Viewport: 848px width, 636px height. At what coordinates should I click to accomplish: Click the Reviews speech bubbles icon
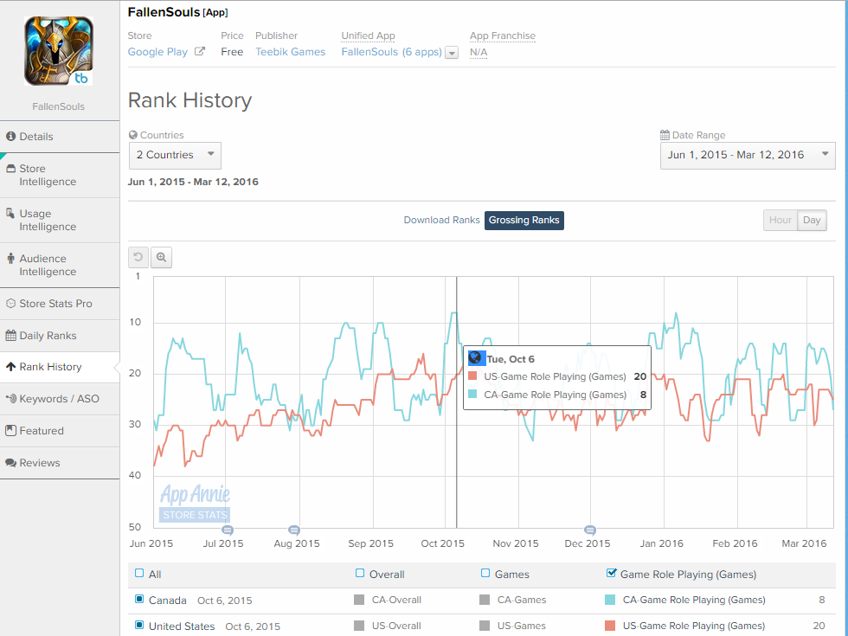(10, 462)
